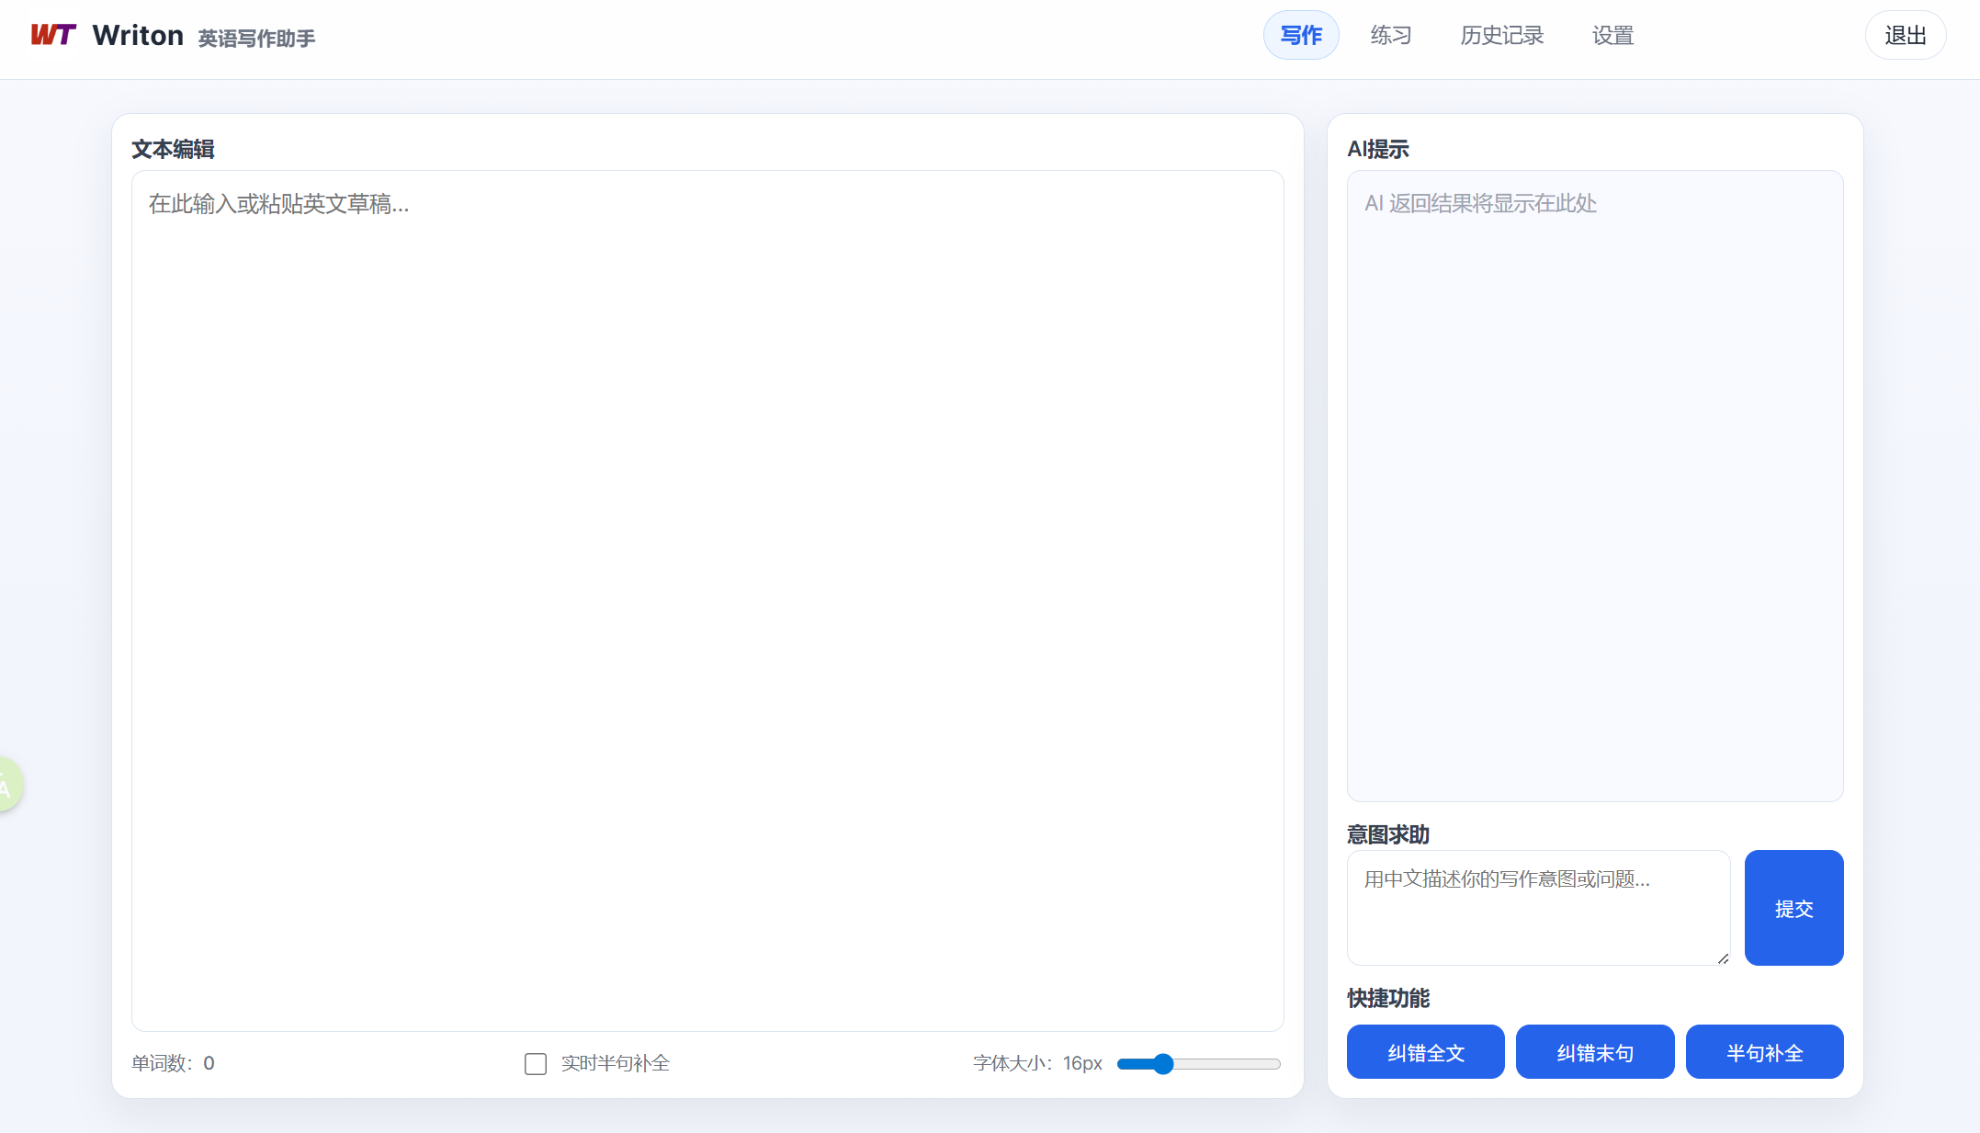Click the green floating translate icon
Viewport: 1980px width, 1133px height.
coord(7,784)
